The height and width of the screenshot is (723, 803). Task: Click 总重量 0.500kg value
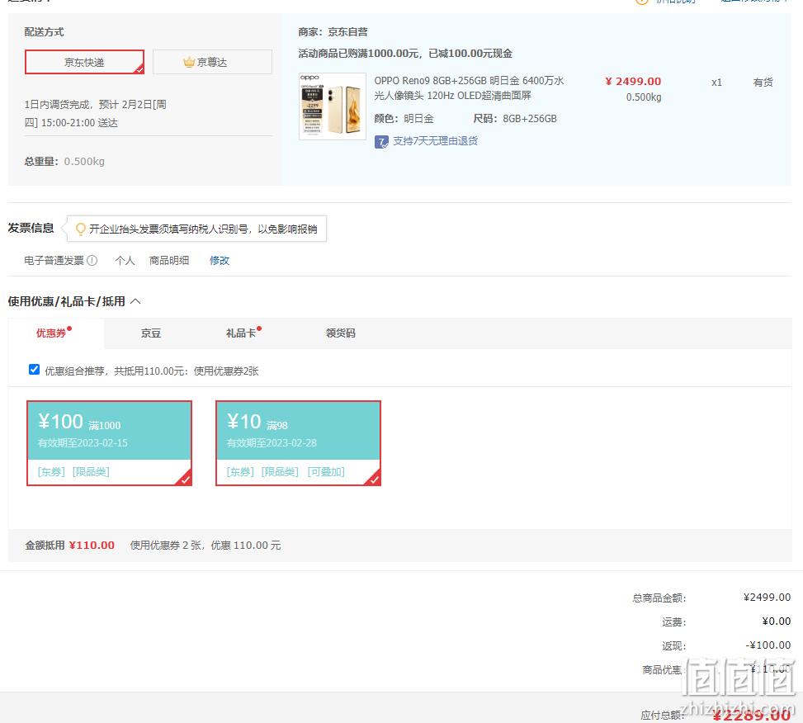tap(84, 161)
